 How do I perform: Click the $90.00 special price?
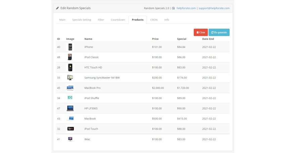pyautogui.click(x=181, y=108)
